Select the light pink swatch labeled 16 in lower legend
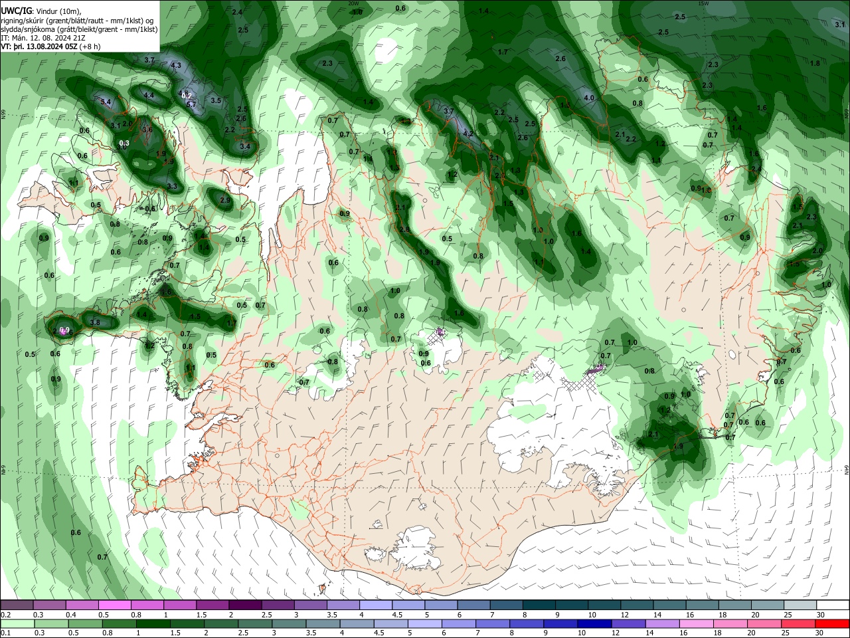Image resolution: width=850 pixels, height=638 pixels. [697, 623]
